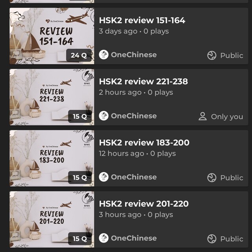Select the Review 221-238 cover thumbnail
Viewport: 252px width, 252px height.
click(x=52, y=97)
